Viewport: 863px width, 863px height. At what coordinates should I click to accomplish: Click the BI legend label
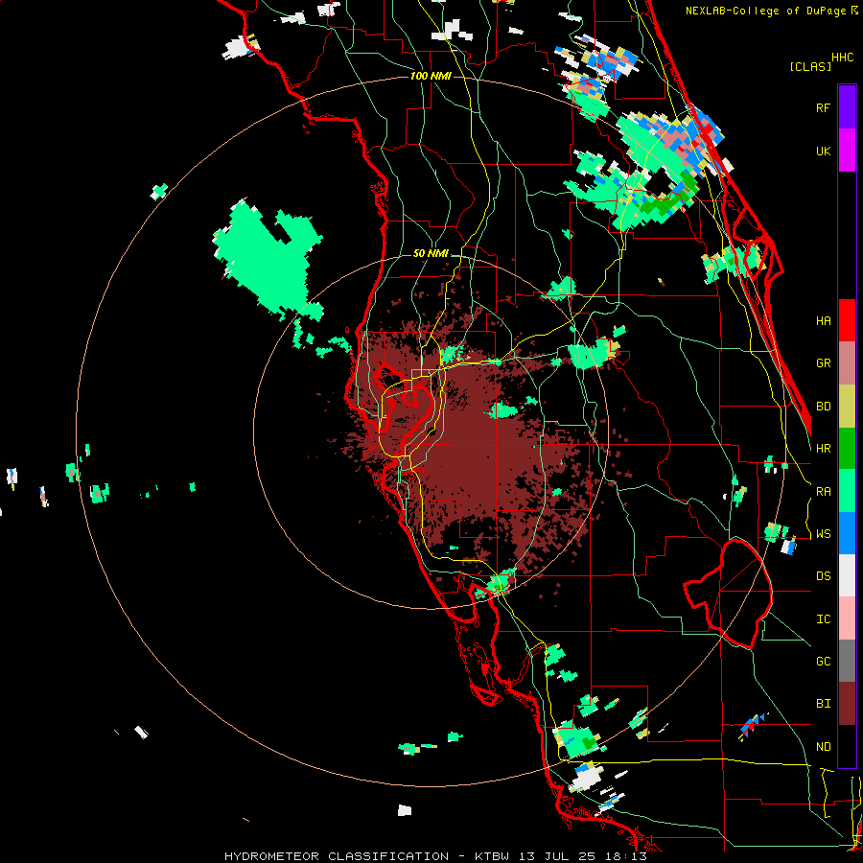pos(823,704)
